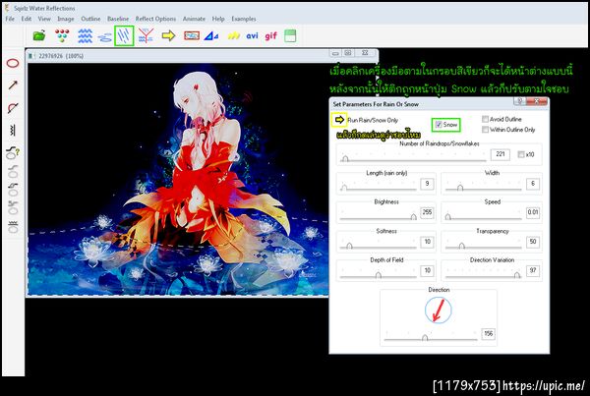Enable the Avoid Outline checkbox
The height and width of the screenshot is (396, 590).
(x=486, y=119)
